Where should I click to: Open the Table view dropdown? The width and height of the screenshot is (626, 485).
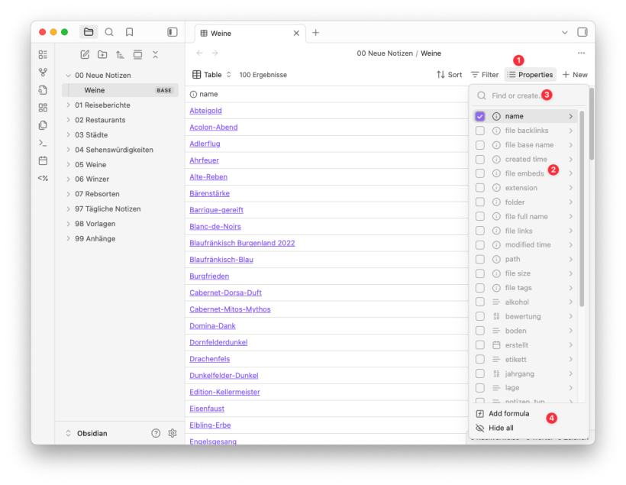tap(211, 75)
